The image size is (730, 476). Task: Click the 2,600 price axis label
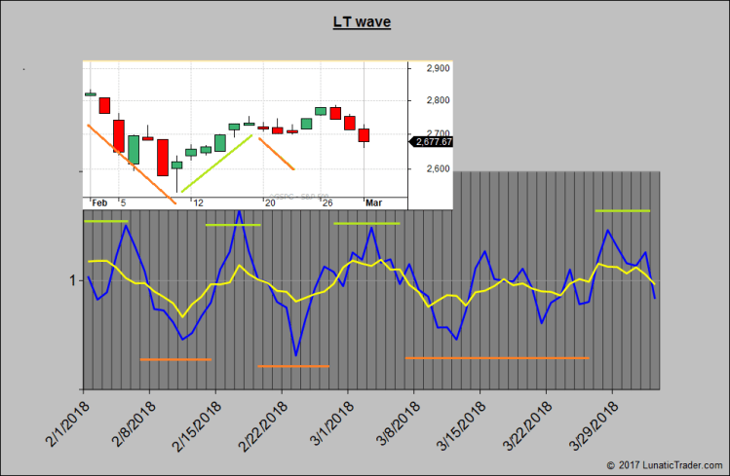[437, 169]
